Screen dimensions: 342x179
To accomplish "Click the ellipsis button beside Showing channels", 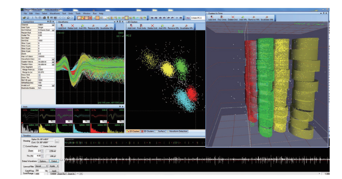I will [x=57, y=141].
